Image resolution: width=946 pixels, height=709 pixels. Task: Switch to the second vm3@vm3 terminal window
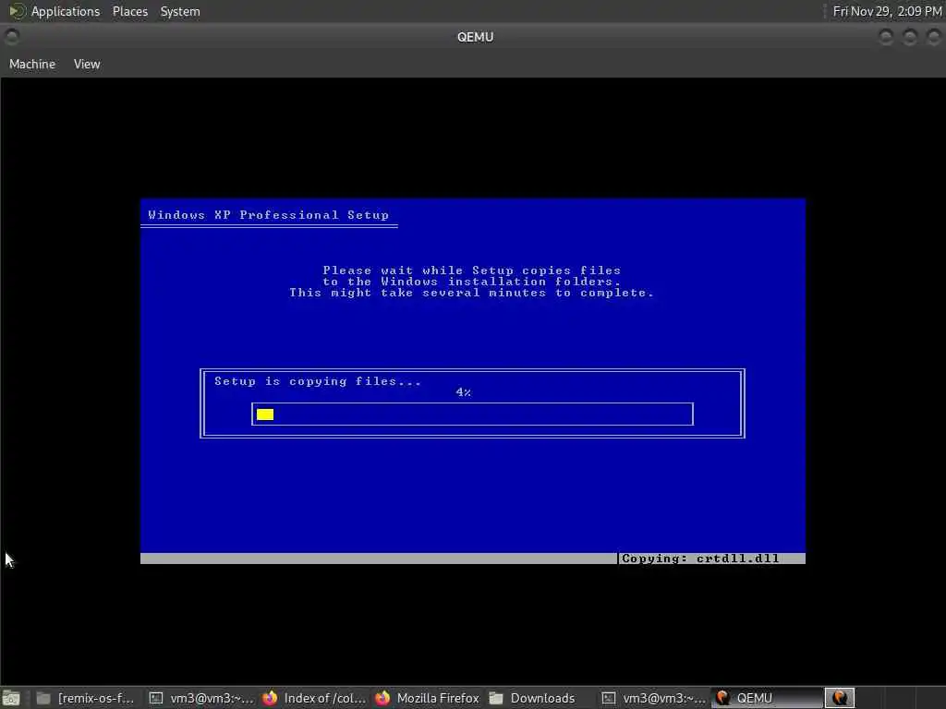coord(655,698)
